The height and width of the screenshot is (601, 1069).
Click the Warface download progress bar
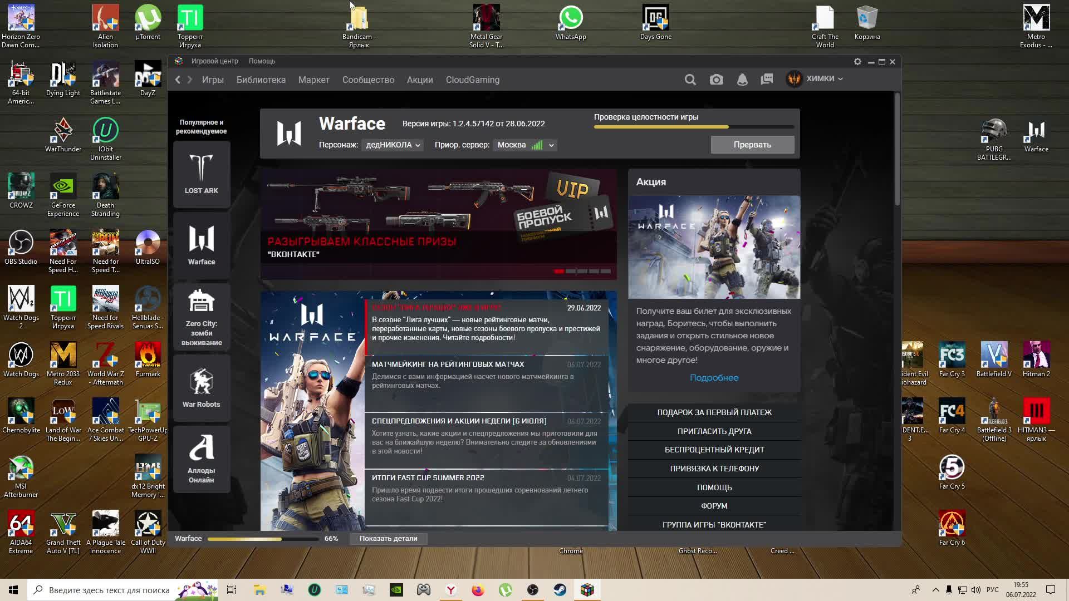pos(262,539)
